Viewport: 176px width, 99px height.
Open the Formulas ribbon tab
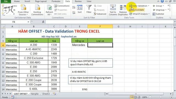56,1
